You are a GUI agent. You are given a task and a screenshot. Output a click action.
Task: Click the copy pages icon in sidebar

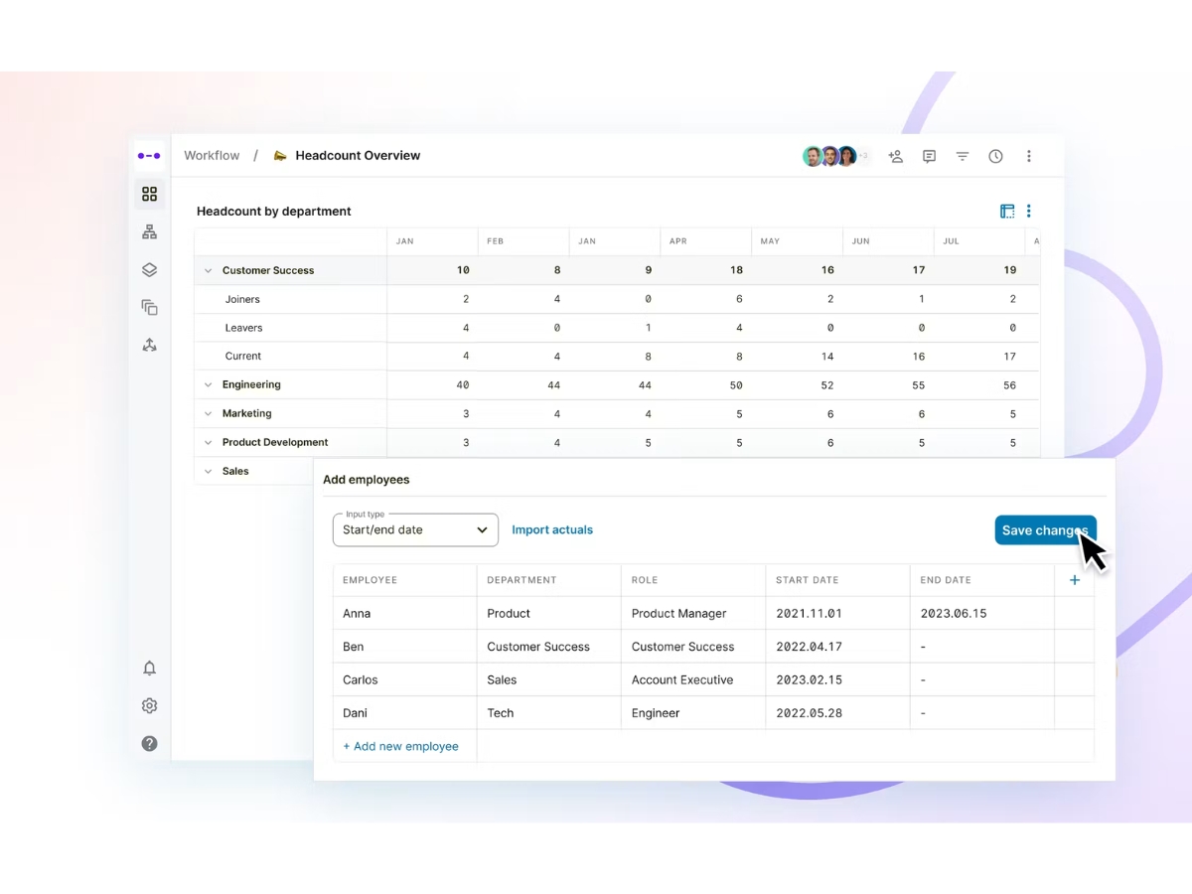pyautogui.click(x=149, y=307)
